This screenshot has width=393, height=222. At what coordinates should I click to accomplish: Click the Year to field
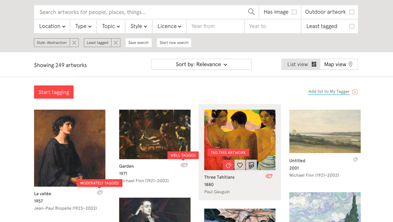pyautogui.click(x=273, y=27)
